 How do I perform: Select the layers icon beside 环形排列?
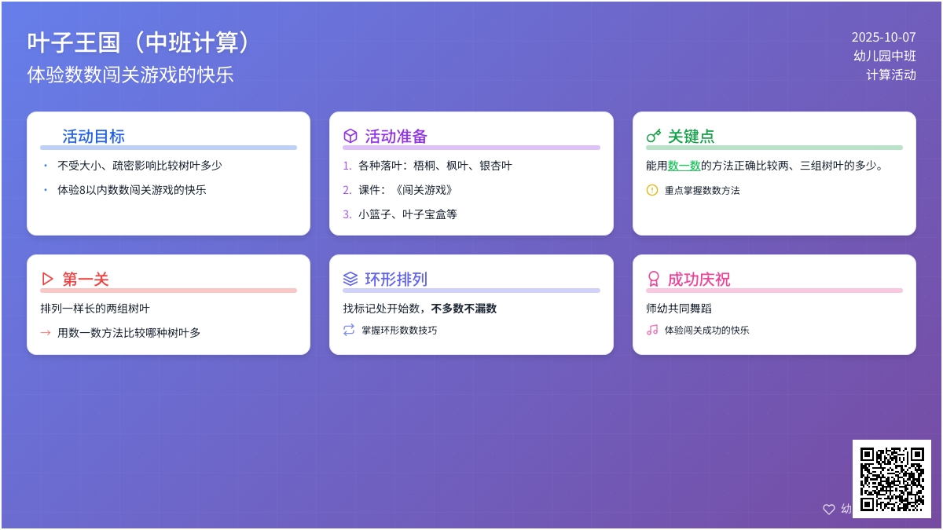click(x=350, y=280)
